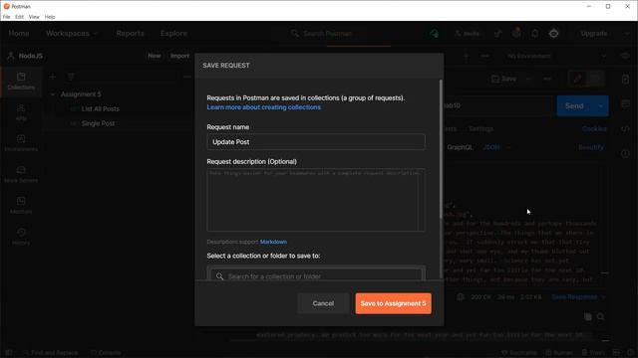The image size is (638, 358).
Task: Open the View menu
Action: pyautogui.click(x=34, y=17)
